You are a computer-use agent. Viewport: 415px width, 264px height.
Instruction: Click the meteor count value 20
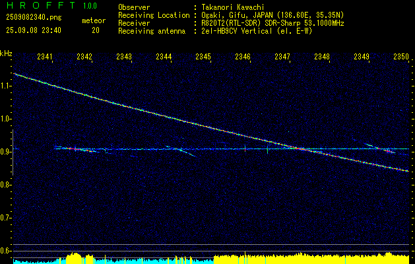click(x=96, y=30)
